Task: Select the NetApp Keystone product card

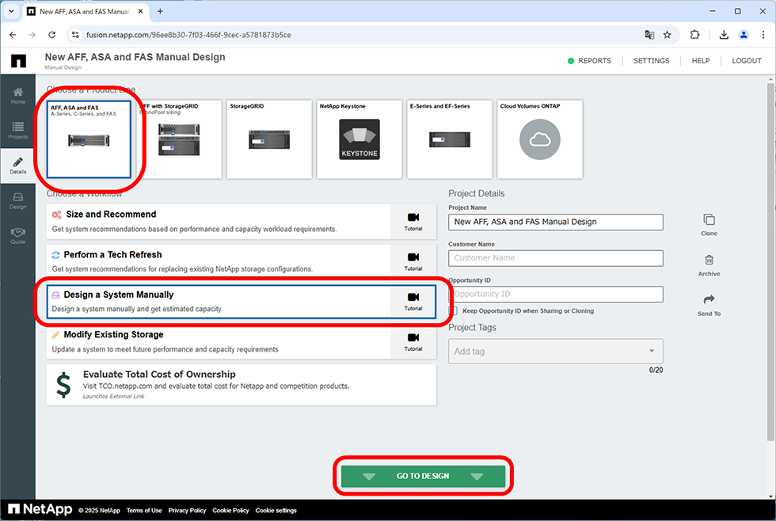Action: [359, 139]
